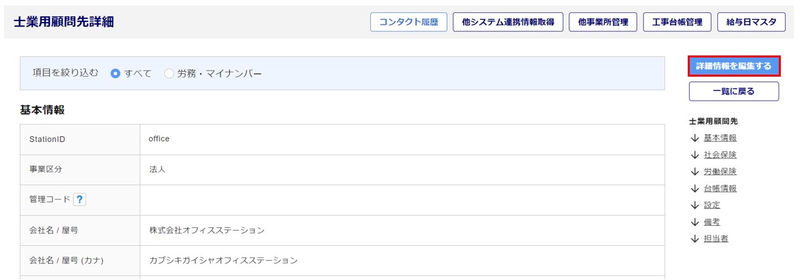Image resolution: width=800 pixels, height=280 pixels.
Task: Open 給与日マスタ
Action: click(x=751, y=22)
